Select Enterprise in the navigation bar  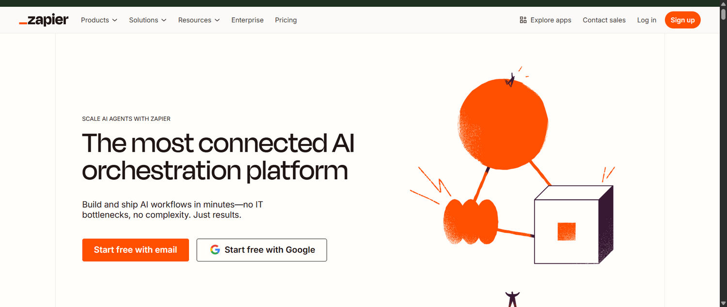(x=247, y=20)
